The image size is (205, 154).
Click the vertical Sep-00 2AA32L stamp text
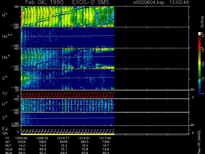(x=199, y=142)
